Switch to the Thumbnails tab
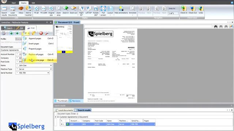The image size is (234, 131). pos(61,101)
